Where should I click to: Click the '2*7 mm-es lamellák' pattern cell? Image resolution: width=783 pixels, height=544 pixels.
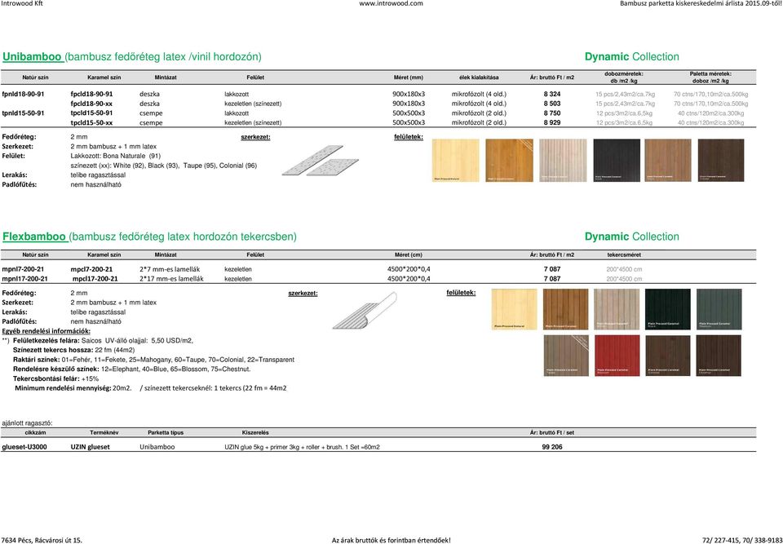[170, 269]
